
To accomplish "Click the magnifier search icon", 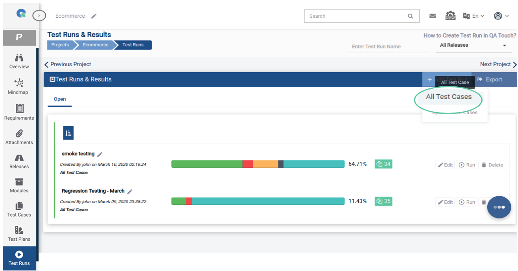I will pos(410,16).
